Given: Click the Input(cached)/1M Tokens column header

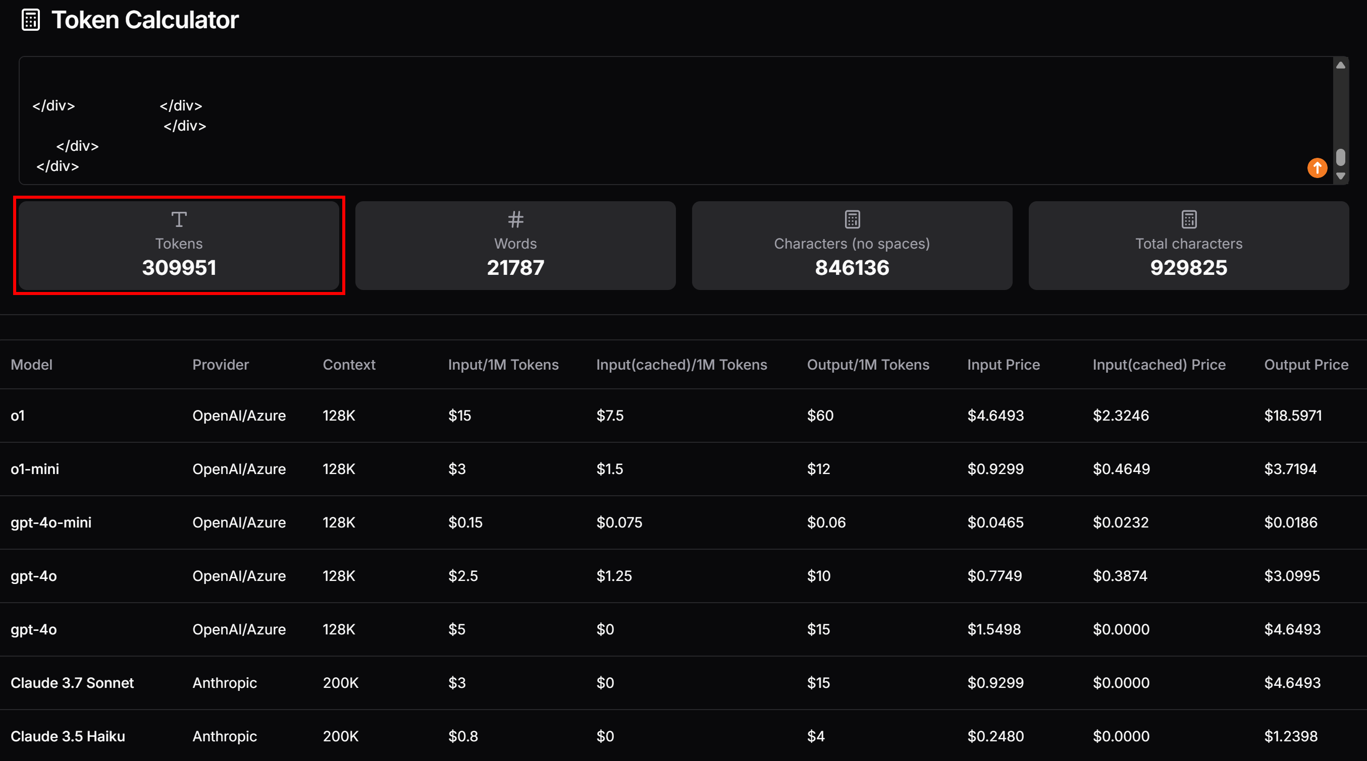Looking at the screenshot, I should 681,364.
